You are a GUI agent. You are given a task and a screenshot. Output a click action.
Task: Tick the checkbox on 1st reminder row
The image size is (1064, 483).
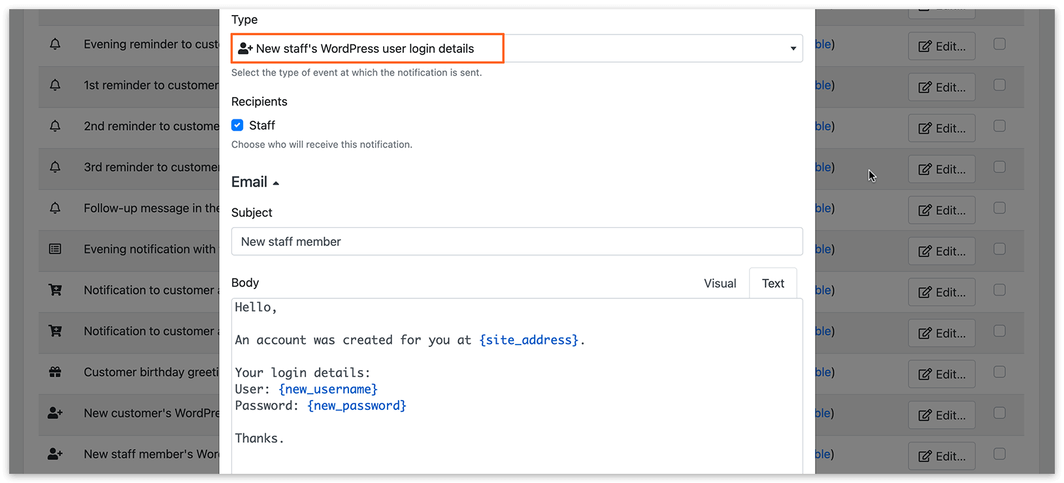point(999,86)
